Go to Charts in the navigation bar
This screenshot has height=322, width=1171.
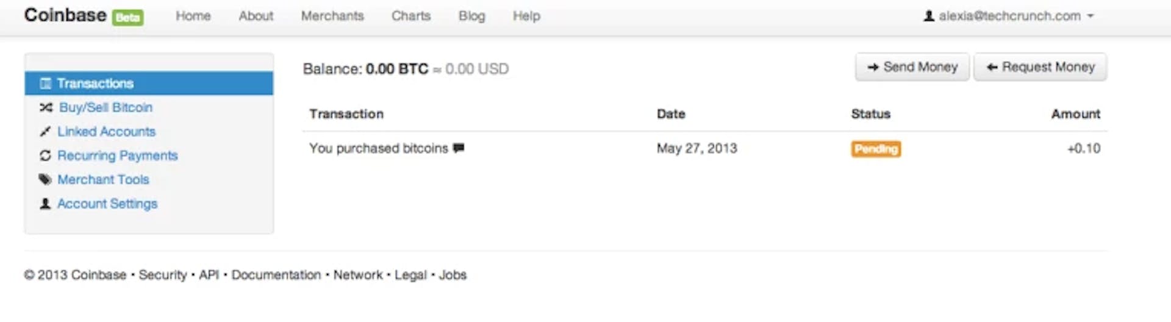tap(411, 16)
